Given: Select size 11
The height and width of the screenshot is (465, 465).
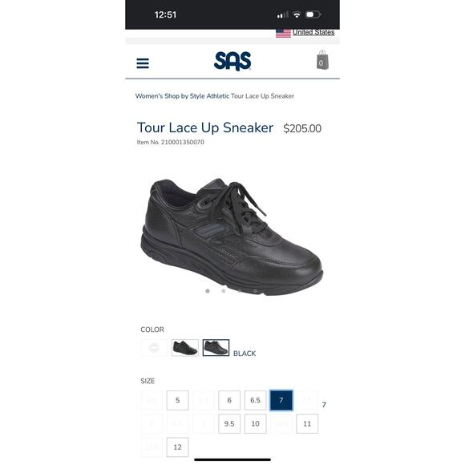Looking at the screenshot, I should pos(307,424).
